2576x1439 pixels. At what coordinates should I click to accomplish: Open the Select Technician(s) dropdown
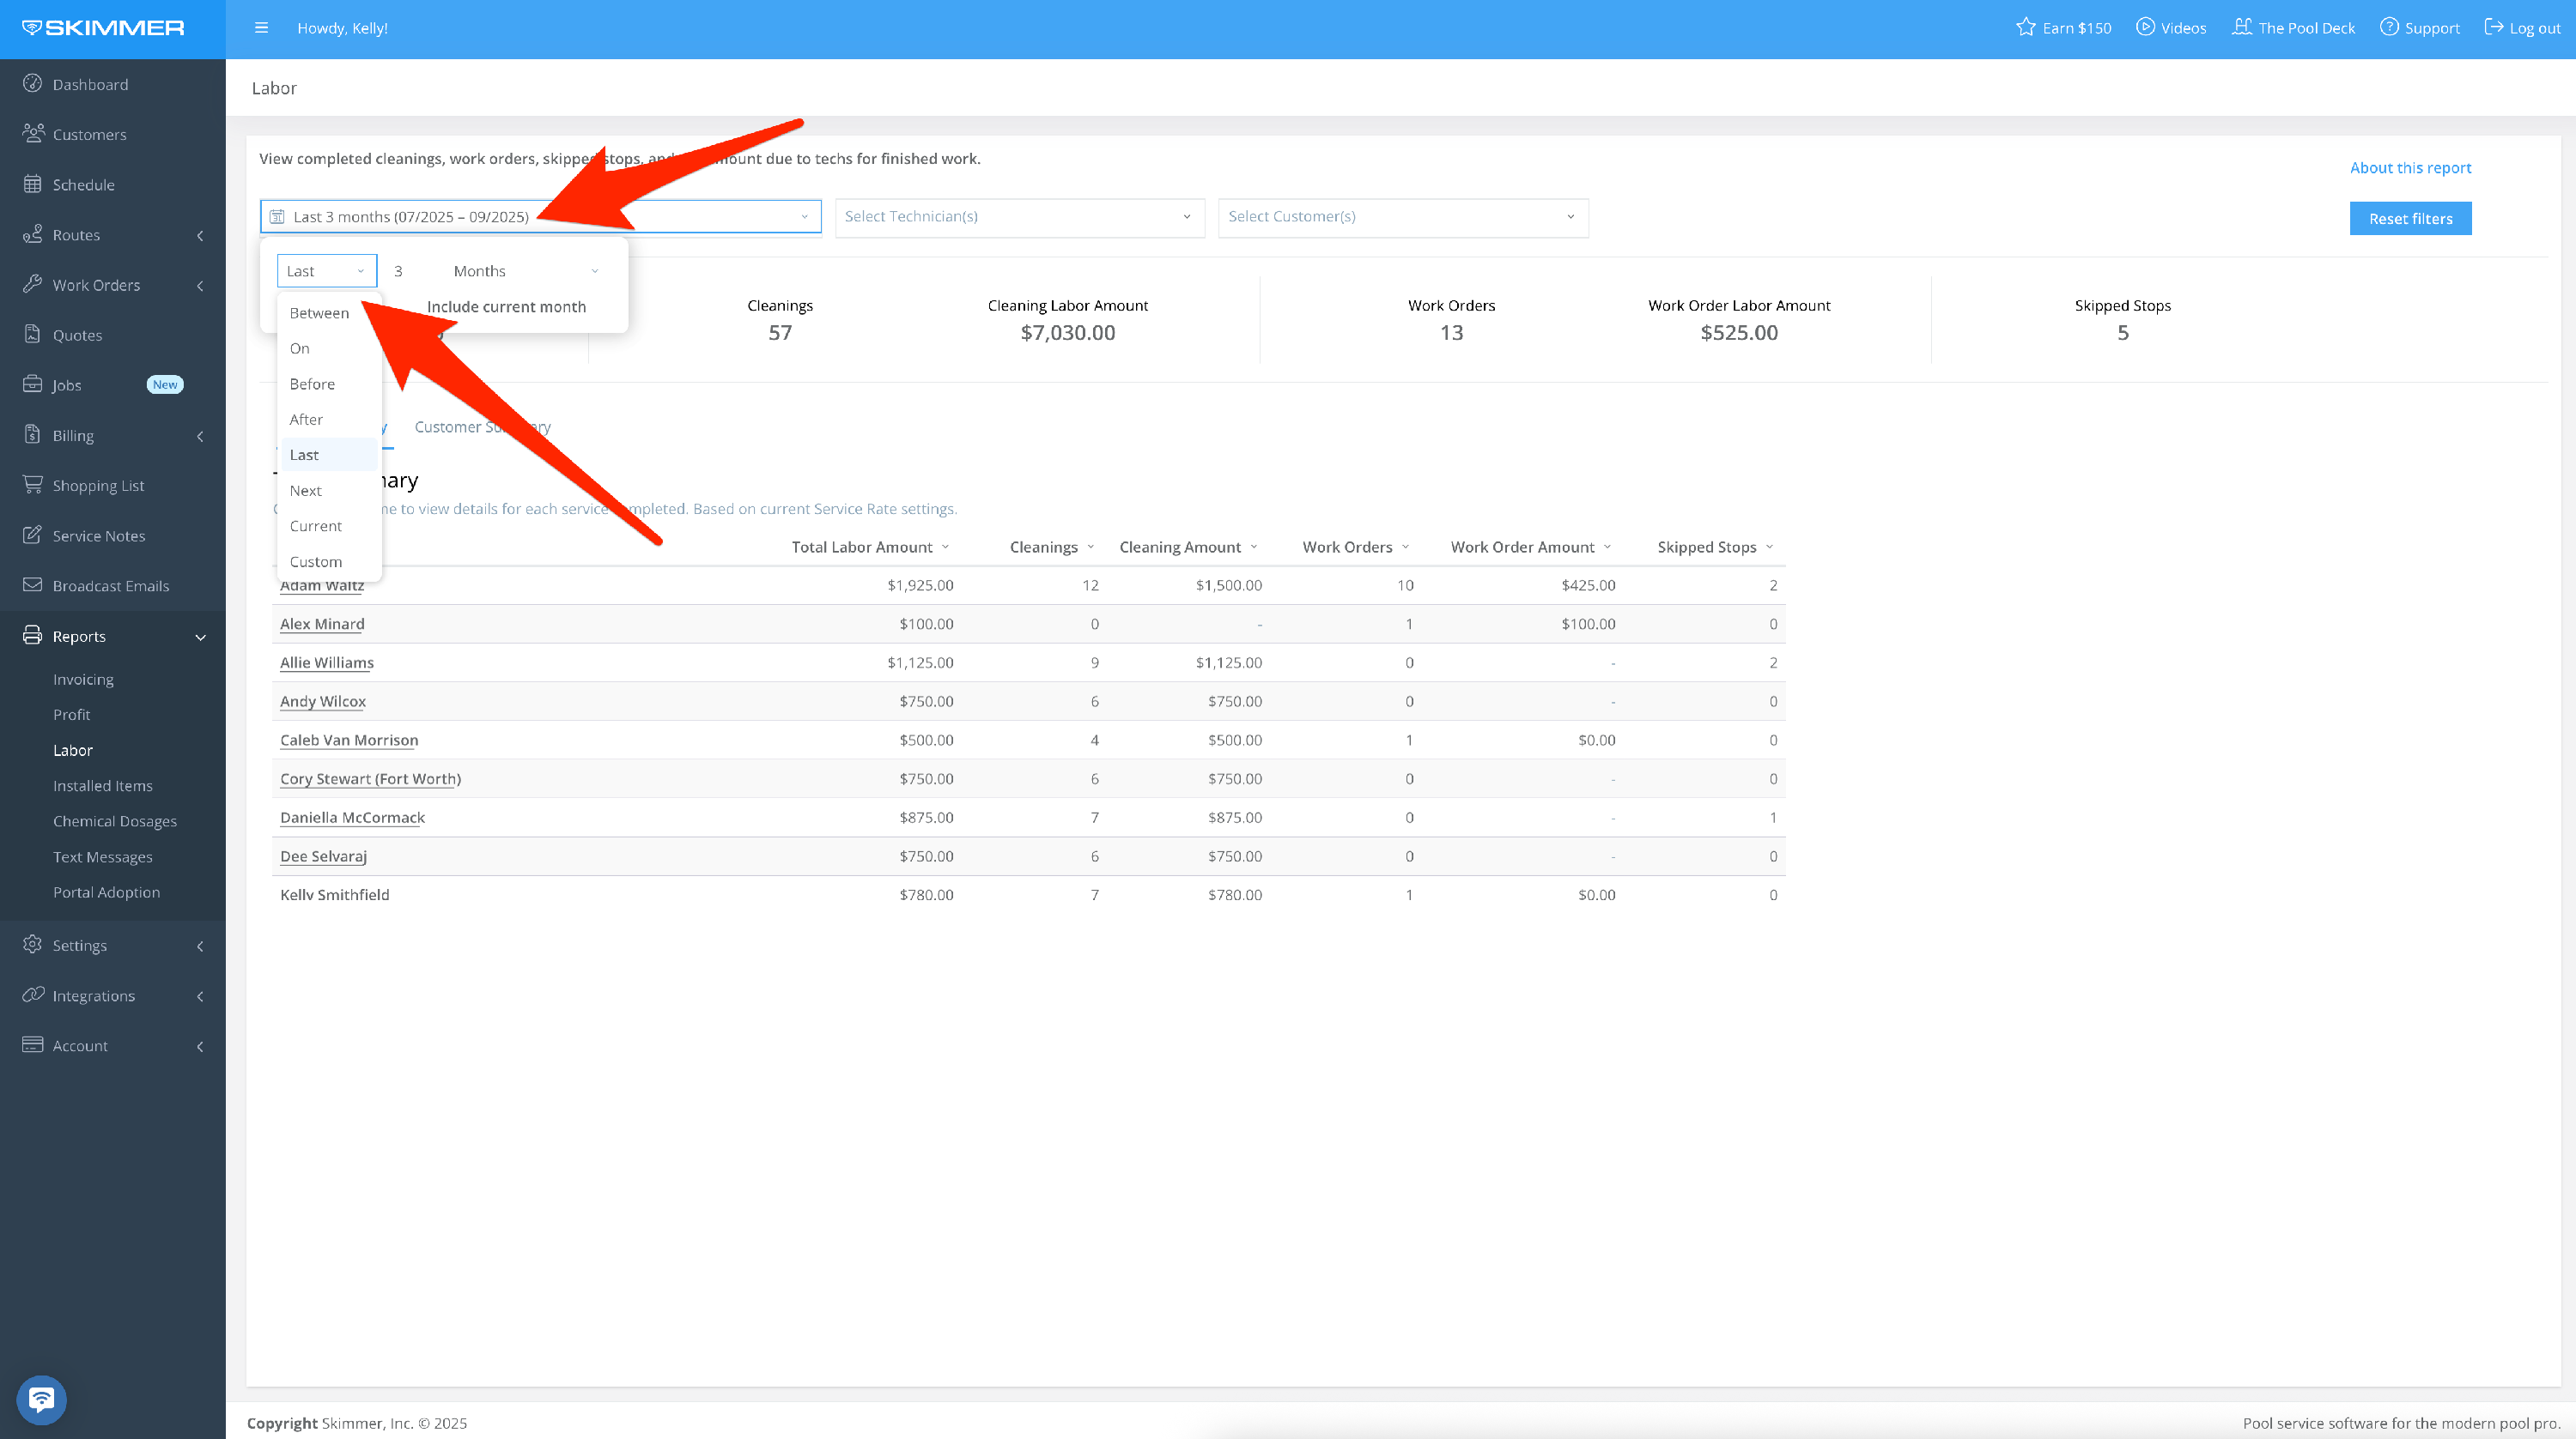(x=1018, y=217)
